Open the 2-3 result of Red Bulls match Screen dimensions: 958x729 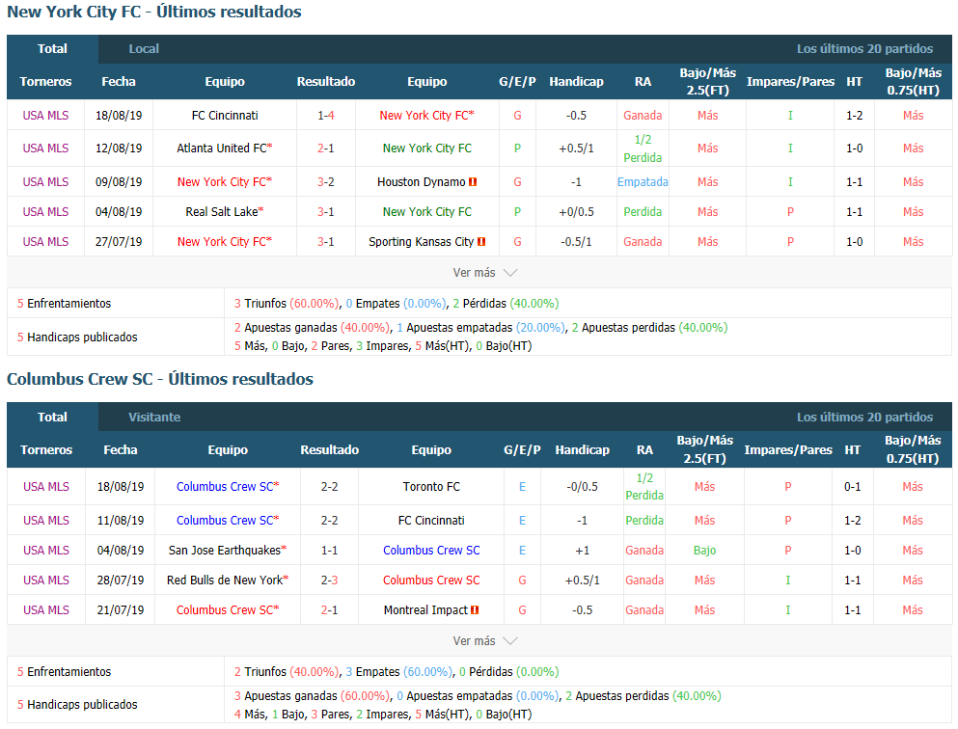(x=329, y=580)
